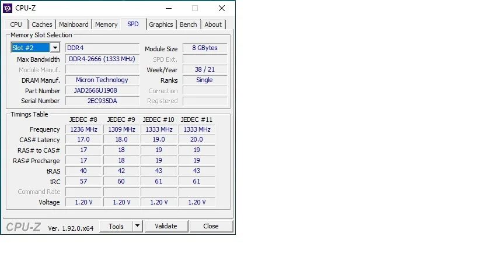Screen dimensions: 478x268
Task: Click CAS# Latency value 17.0
Action: [x=83, y=139]
